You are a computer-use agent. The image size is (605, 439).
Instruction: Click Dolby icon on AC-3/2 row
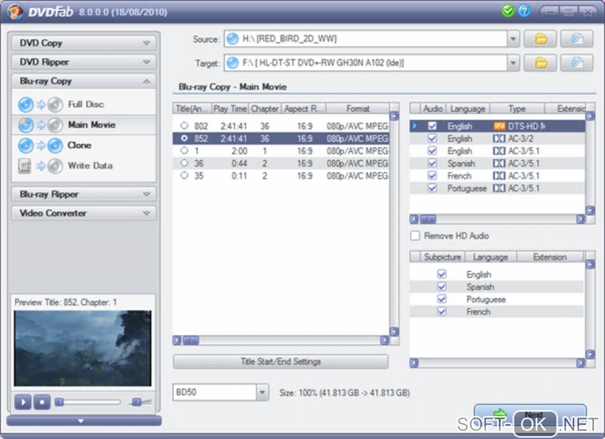[499, 139]
